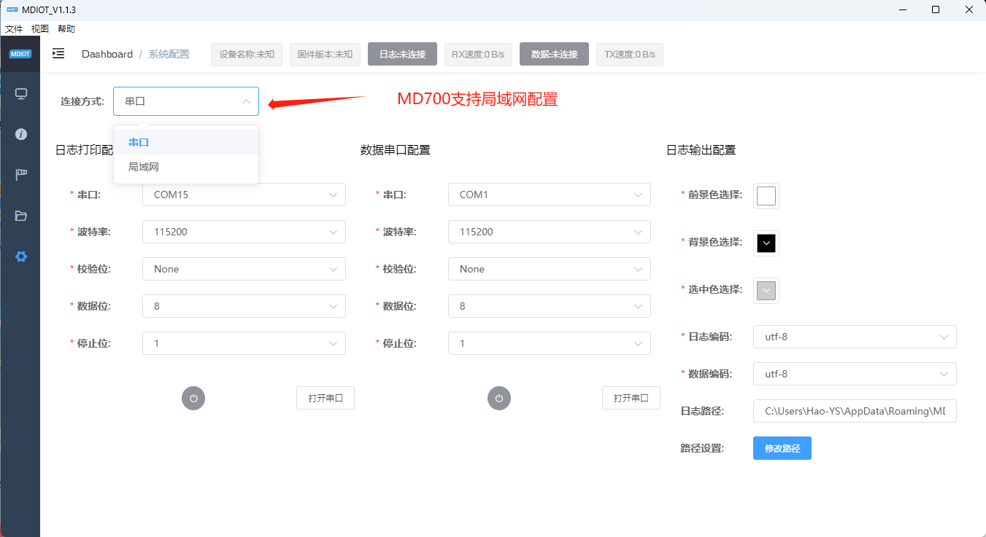This screenshot has height=537, width=986.
Task: Expand the 日志编码 utf-8 dropdown
Action: pos(855,337)
